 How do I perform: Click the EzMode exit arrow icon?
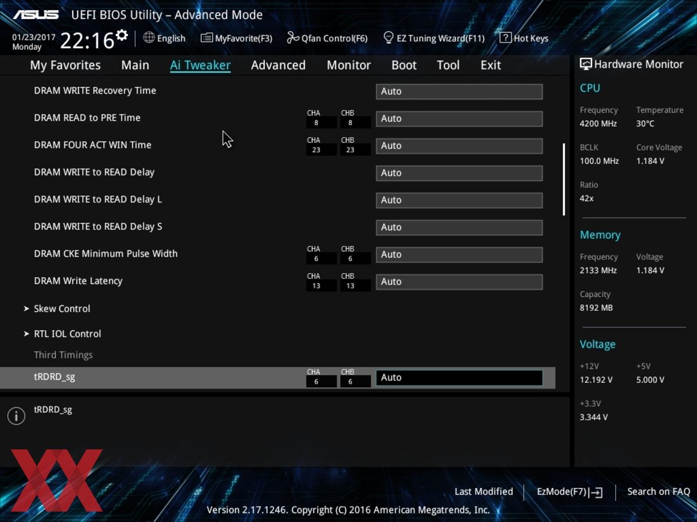pyautogui.click(x=596, y=492)
